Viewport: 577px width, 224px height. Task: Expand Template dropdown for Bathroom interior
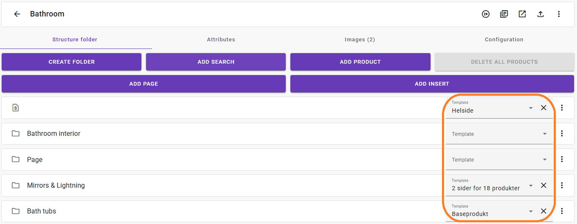point(544,134)
